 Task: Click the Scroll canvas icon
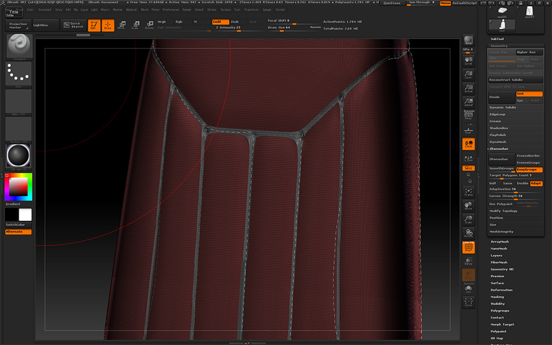[x=468, y=60]
